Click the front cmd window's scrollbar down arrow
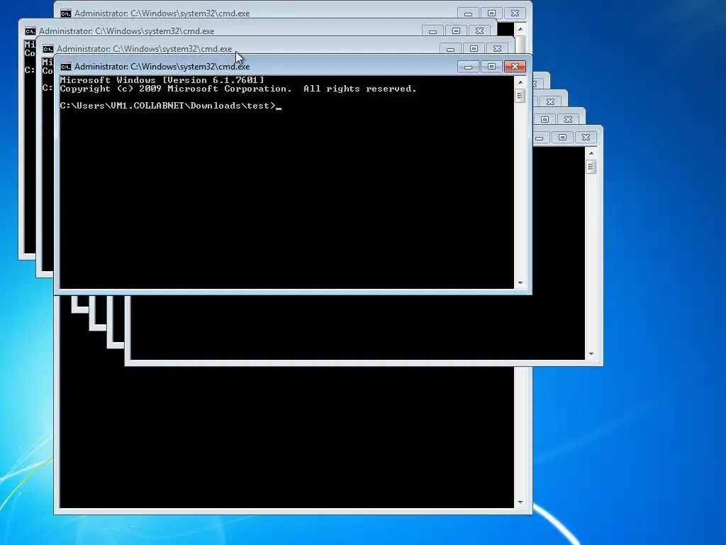This screenshot has width=726, height=545. pos(520,282)
